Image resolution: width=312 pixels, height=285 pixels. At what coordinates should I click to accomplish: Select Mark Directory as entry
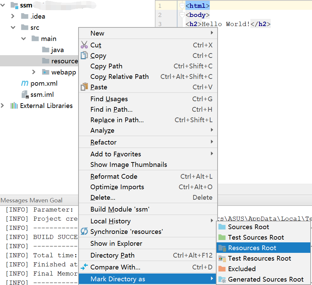(148, 279)
